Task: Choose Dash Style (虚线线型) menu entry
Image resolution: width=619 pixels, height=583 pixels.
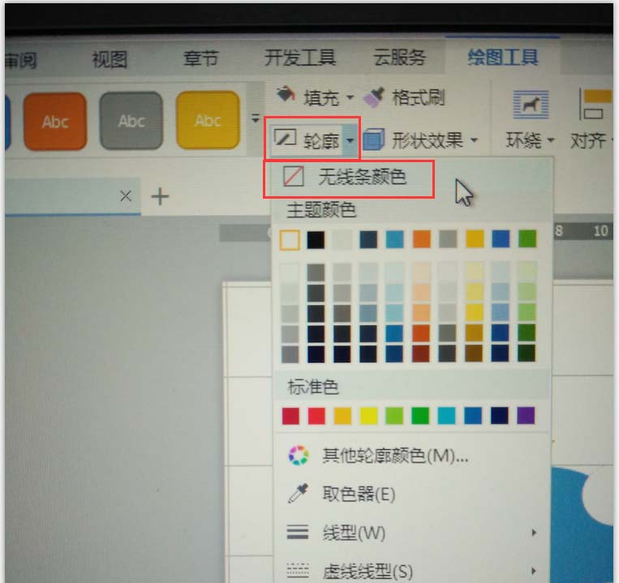Action: click(x=411, y=570)
